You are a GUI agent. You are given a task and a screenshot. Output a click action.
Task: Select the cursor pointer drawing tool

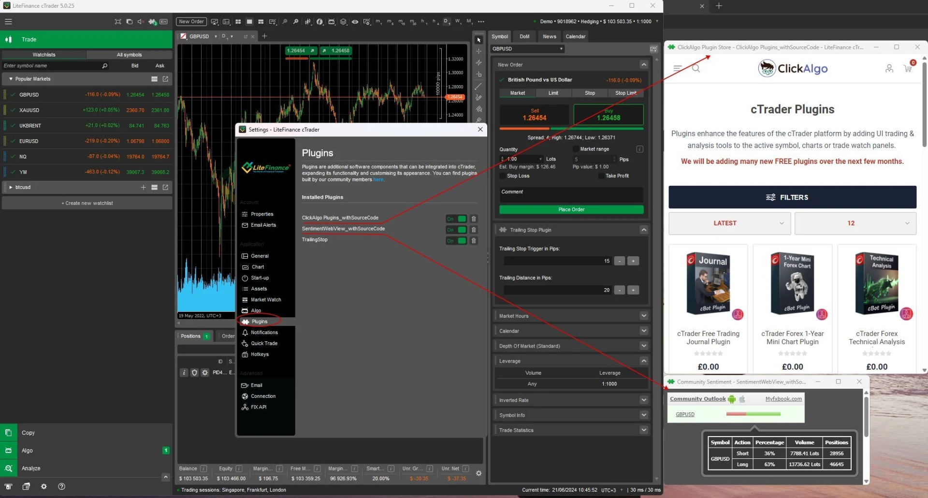(x=478, y=40)
